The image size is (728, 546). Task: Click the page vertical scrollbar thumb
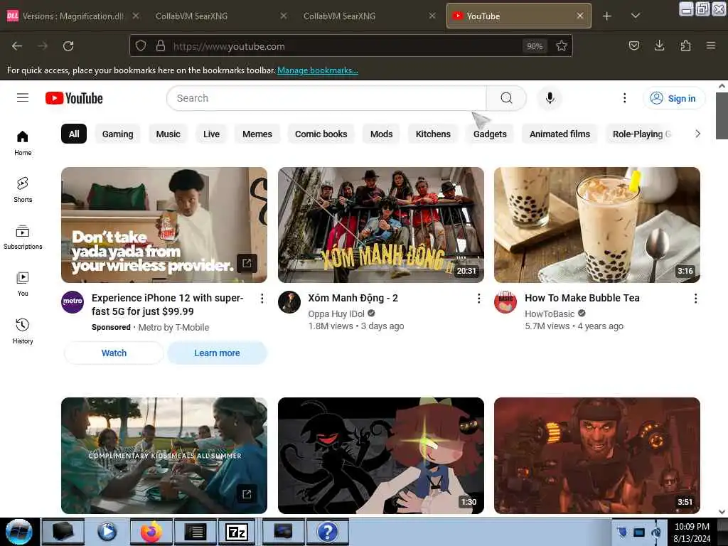click(722, 116)
